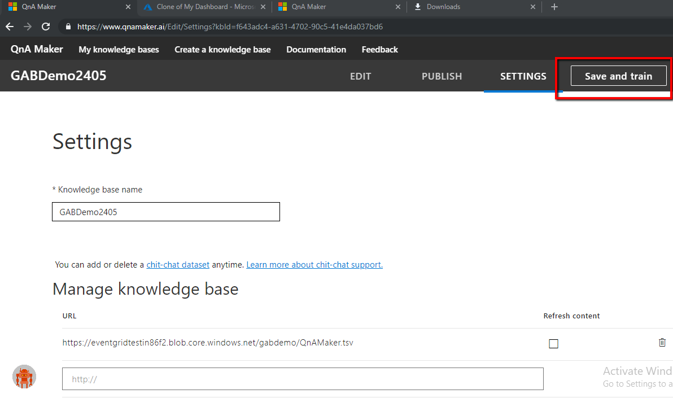Image resolution: width=673 pixels, height=398 pixels.
Task: Click the browser forward arrow
Action: pos(28,27)
